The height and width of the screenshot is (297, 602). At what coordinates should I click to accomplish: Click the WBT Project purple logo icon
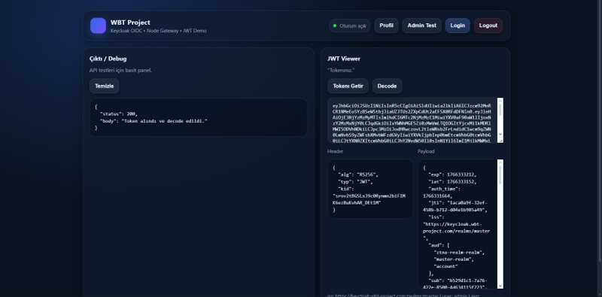[98, 26]
